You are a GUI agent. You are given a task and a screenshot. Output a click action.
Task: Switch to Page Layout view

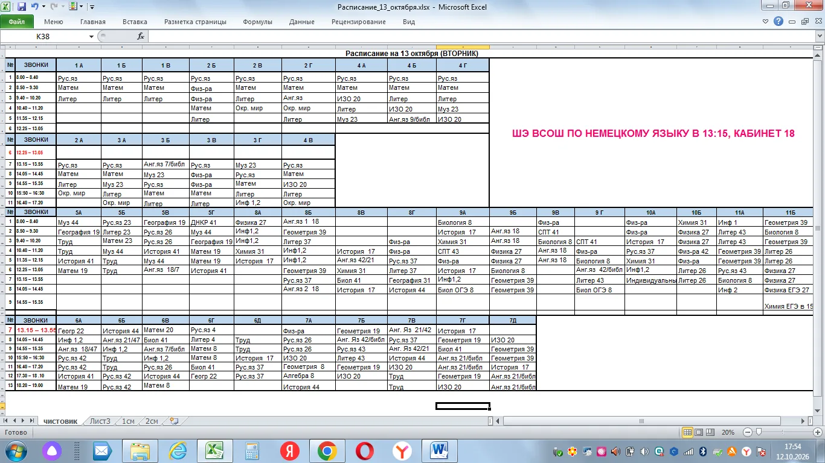699,432
